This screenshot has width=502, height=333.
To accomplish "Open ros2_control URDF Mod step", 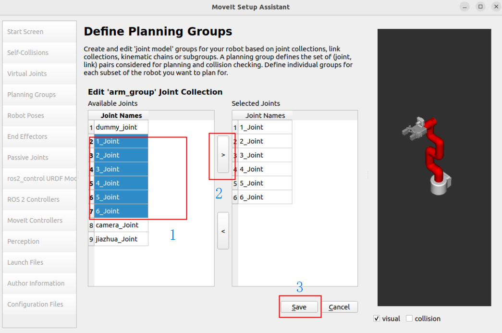I will [x=39, y=178].
